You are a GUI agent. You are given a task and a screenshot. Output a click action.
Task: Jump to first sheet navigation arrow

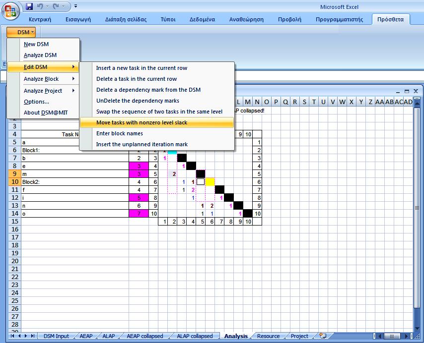coord(12,336)
